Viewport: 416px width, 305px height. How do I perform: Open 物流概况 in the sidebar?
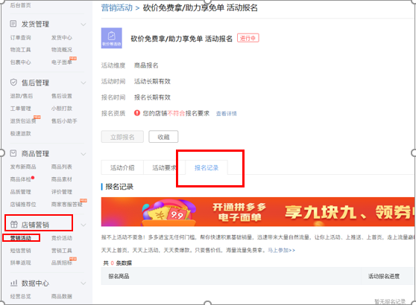[62, 50]
